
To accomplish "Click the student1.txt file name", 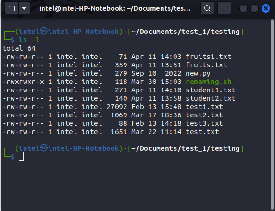I will click(211, 90).
